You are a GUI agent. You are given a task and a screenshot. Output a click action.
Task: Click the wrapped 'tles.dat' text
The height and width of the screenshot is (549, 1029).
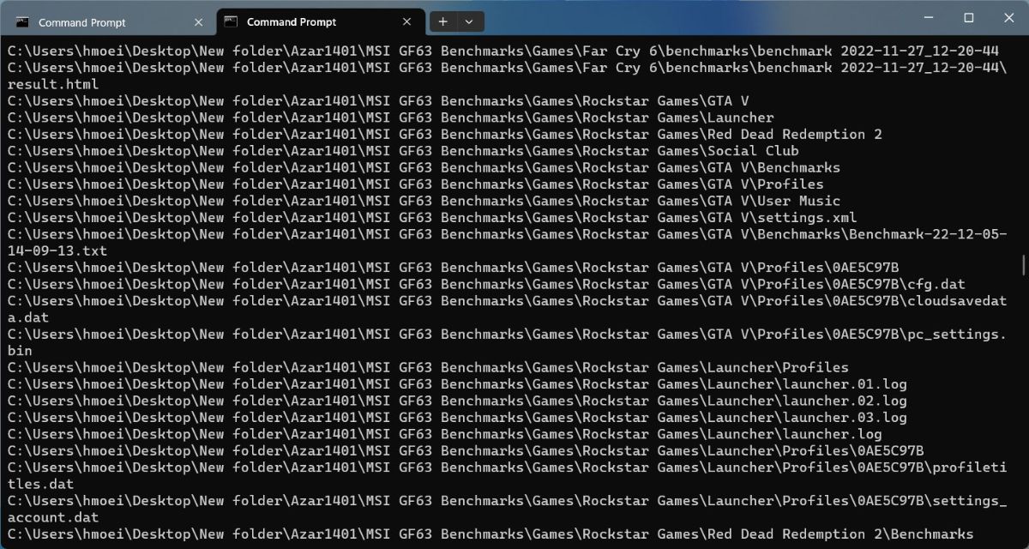pos(40,484)
